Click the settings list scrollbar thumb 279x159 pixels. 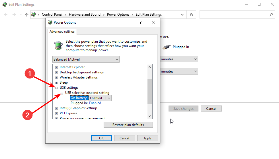(150, 92)
